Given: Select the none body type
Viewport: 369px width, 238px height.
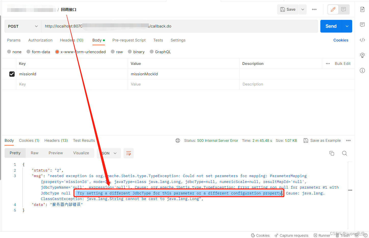Looking at the screenshot, I should click(14, 52).
